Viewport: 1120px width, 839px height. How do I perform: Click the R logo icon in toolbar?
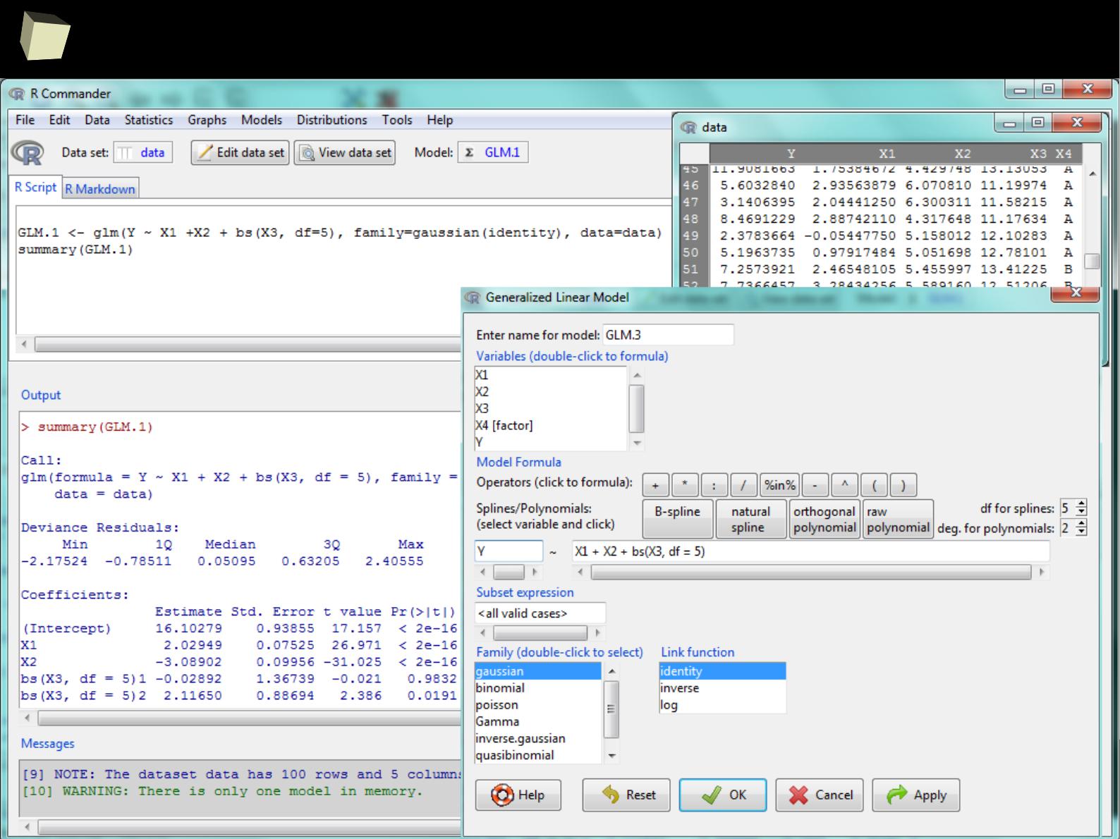click(28, 152)
